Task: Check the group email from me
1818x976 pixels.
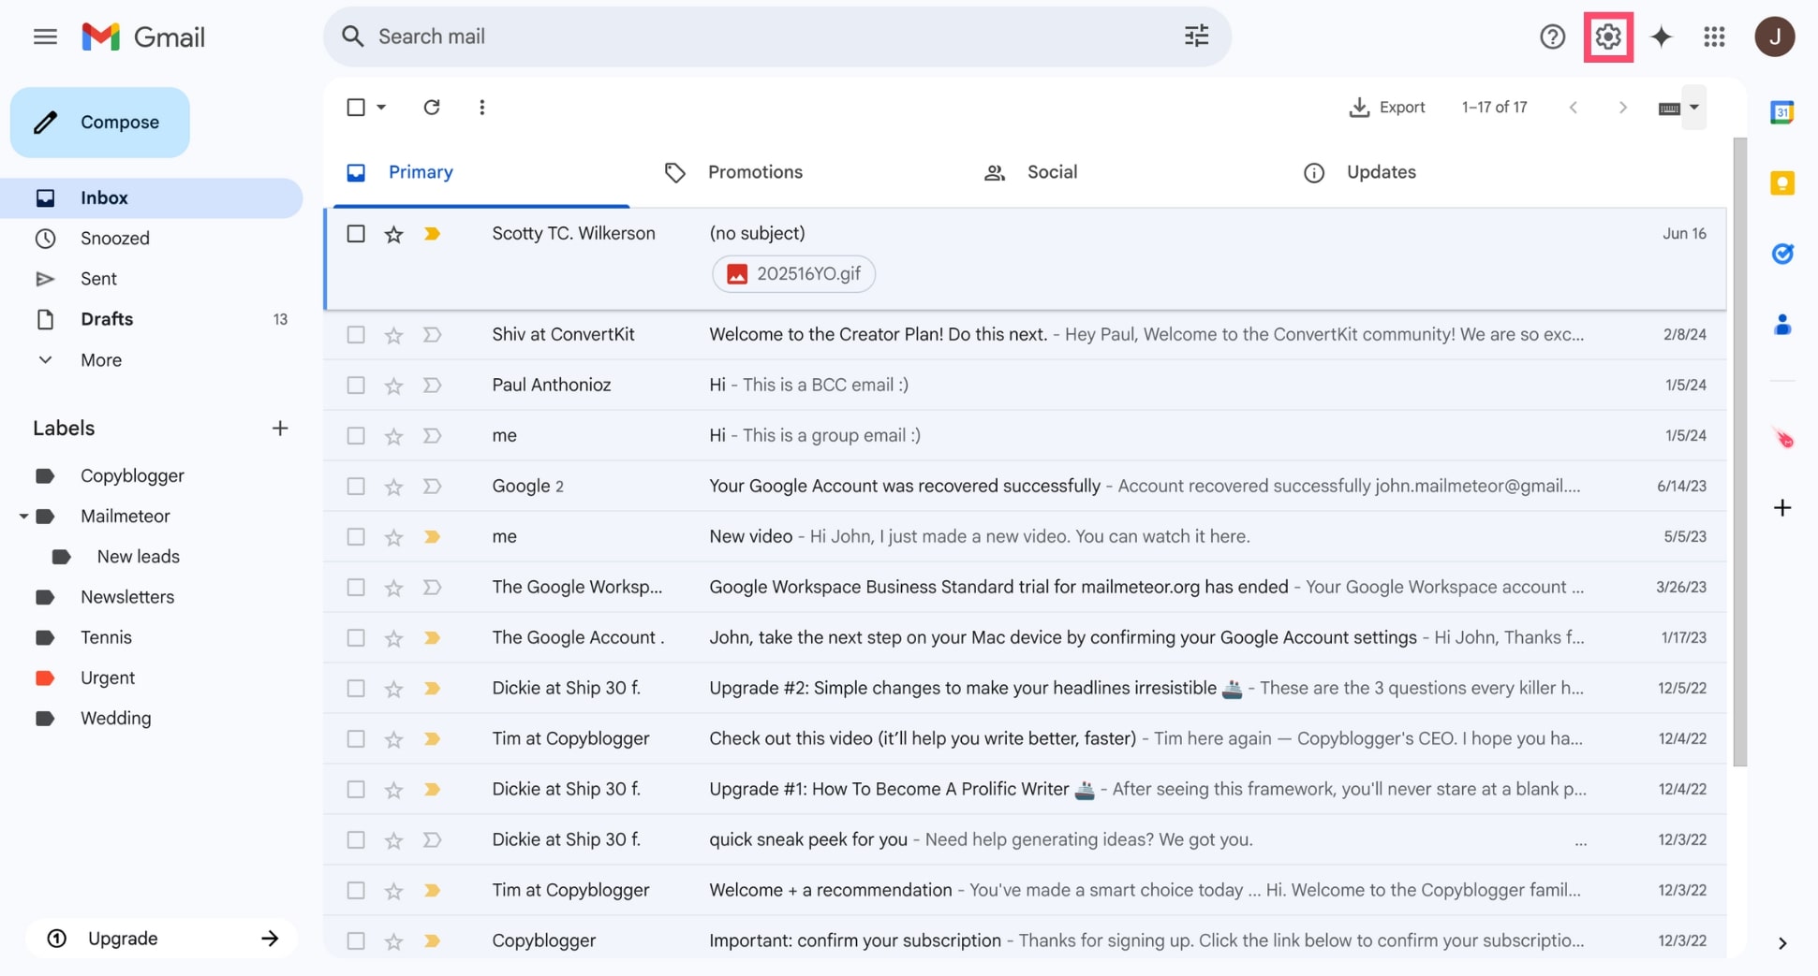Action: coord(355,436)
